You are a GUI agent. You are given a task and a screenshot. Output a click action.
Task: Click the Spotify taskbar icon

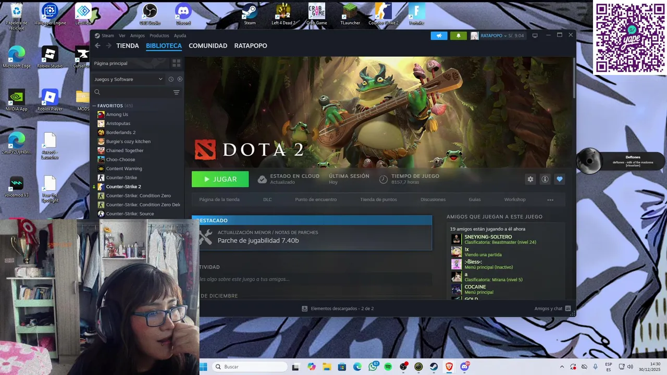tap(388, 367)
